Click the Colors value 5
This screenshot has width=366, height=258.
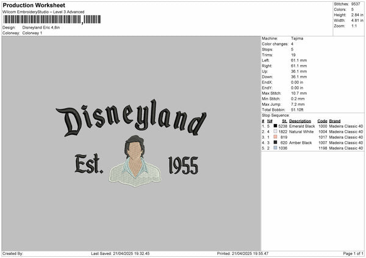pos(353,10)
